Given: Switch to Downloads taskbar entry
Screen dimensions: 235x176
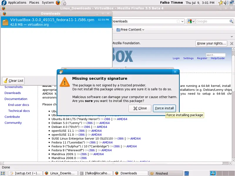Looking at the screenshot, I should click(x=131, y=173).
